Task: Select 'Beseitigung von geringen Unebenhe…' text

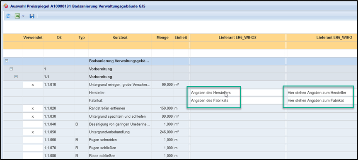Action: 119,124
